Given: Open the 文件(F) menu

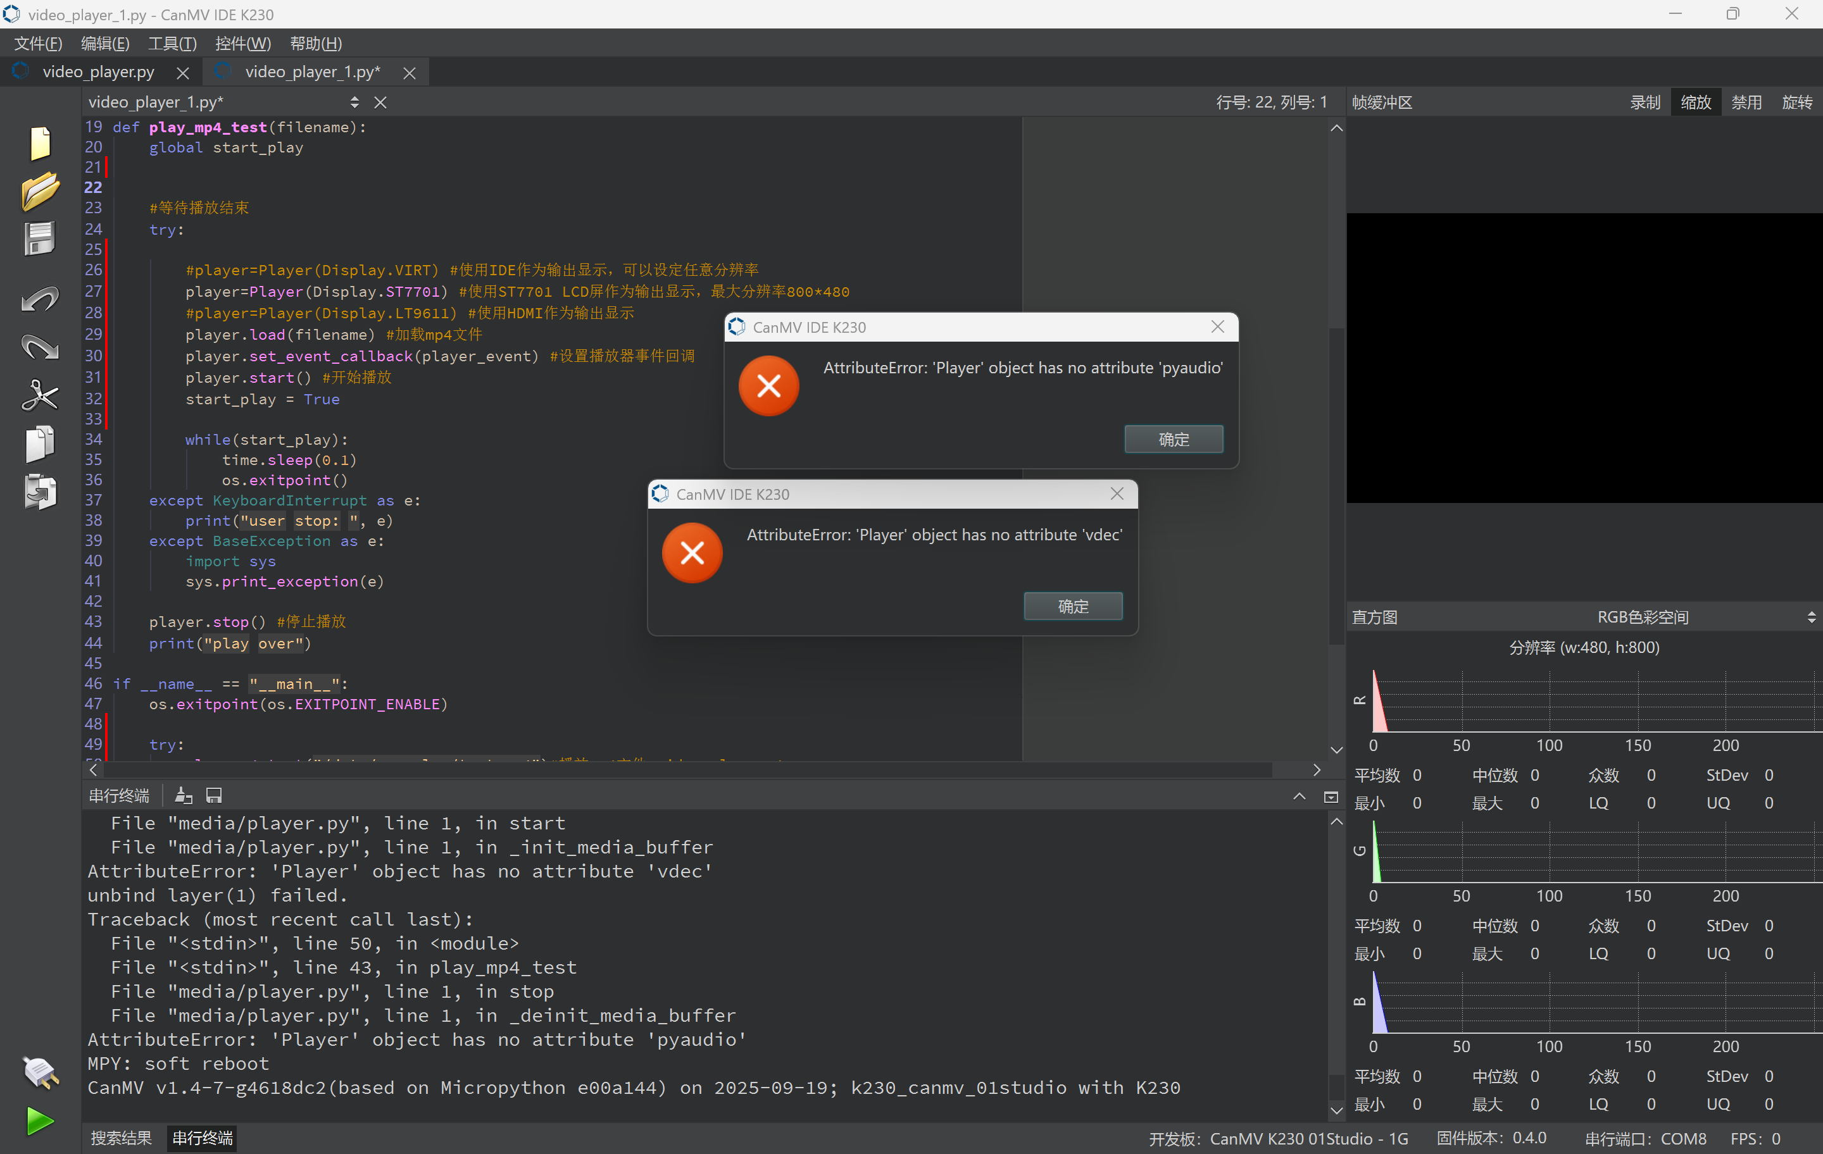Looking at the screenshot, I should 38,43.
